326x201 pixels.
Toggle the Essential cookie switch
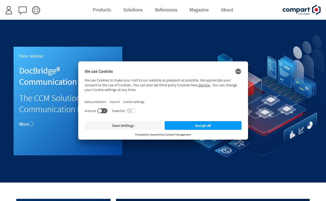pyautogui.click(x=131, y=111)
